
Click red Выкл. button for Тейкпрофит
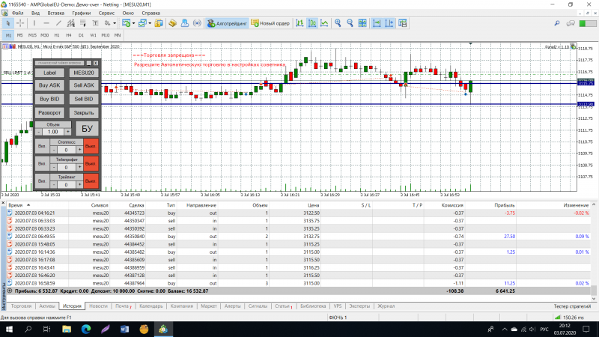(91, 163)
